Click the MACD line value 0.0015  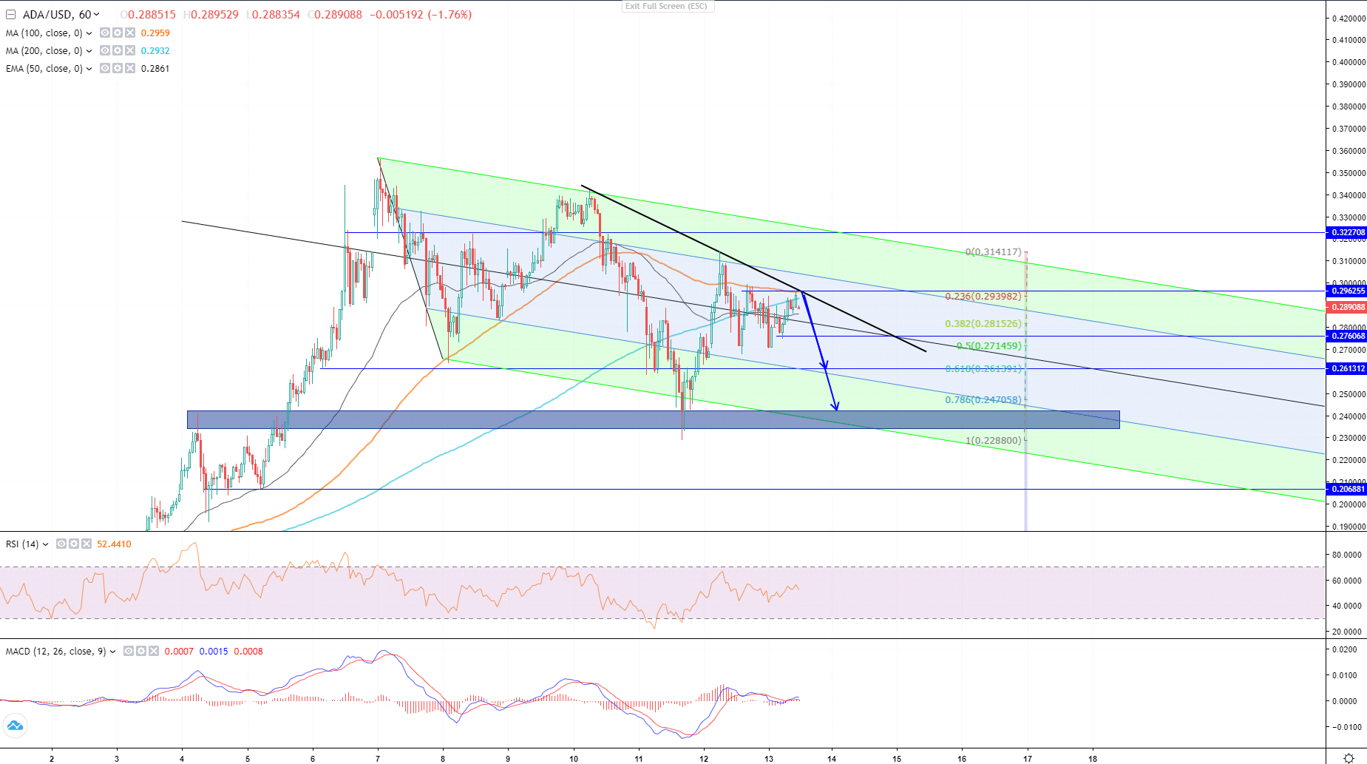pos(214,652)
